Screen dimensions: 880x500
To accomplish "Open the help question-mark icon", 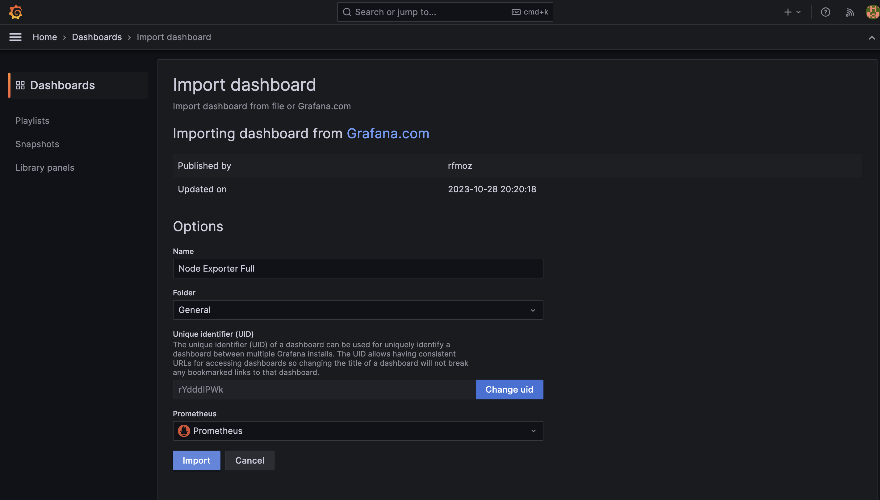I will [825, 12].
